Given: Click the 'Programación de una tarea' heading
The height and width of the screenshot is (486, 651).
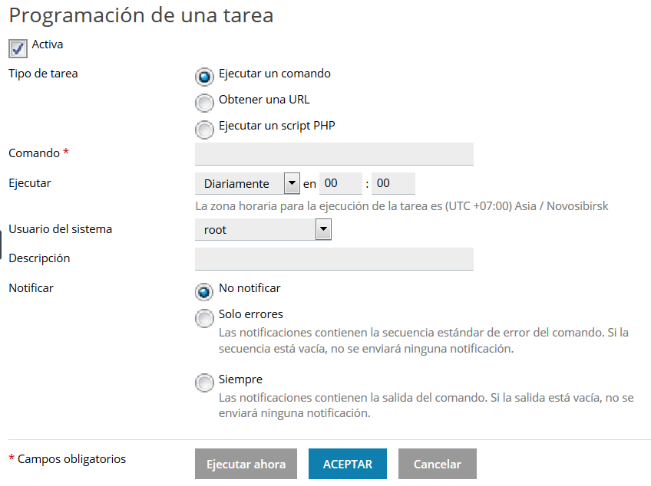Looking at the screenshot, I should (141, 15).
